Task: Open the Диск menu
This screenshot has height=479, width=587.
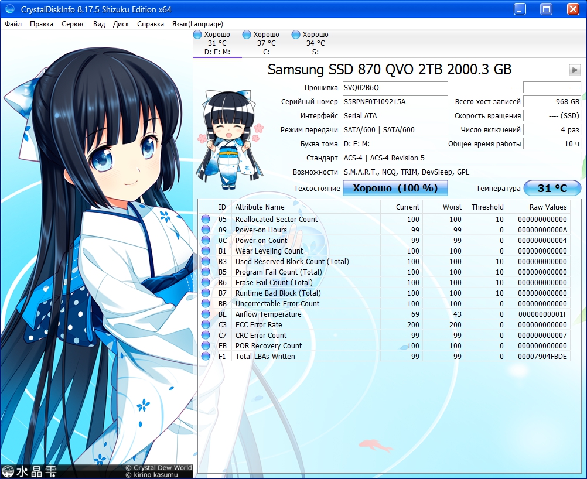Action: [x=121, y=24]
